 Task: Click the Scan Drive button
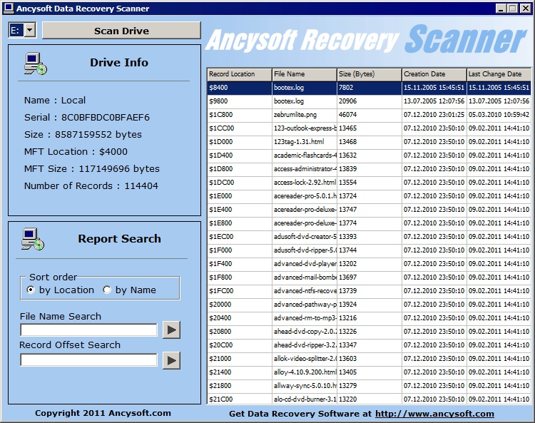click(121, 31)
